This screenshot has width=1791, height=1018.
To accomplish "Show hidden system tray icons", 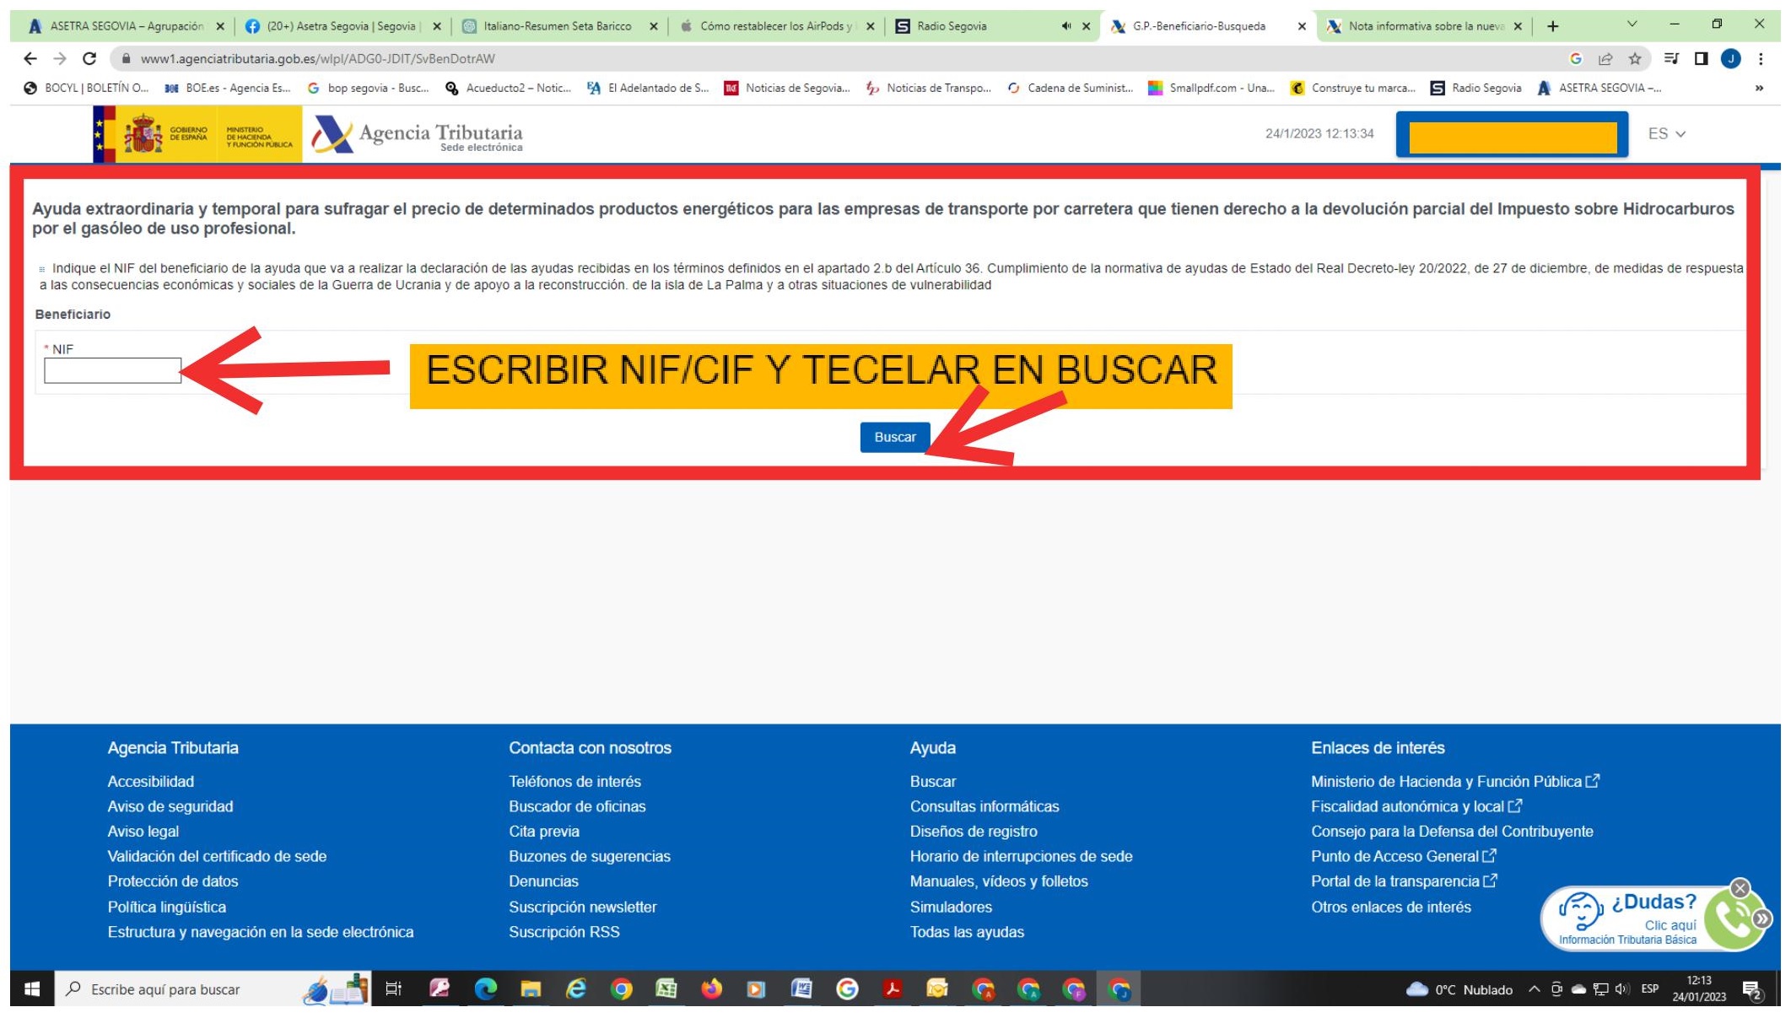I will (1534, 989).
